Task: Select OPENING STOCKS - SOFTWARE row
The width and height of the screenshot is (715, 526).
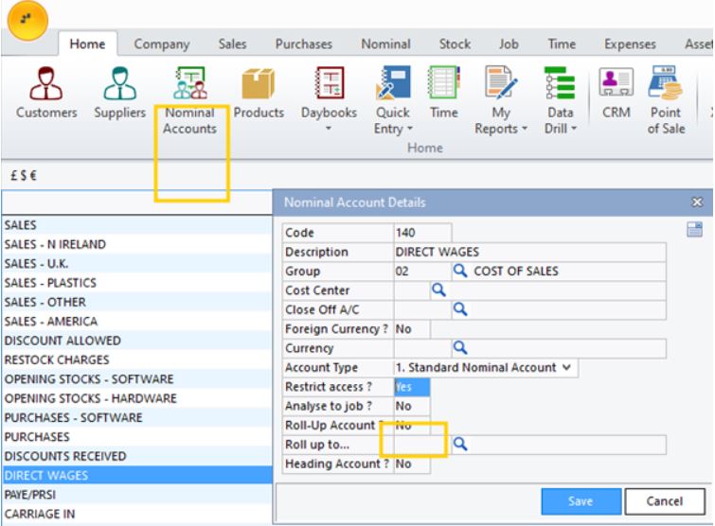Action: pyautogui.click(x=136, y=379)
